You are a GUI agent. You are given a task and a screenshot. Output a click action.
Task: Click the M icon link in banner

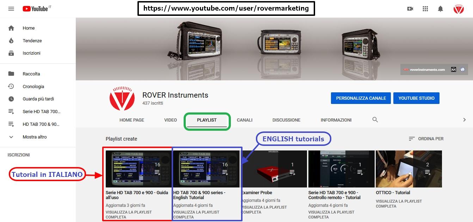[x=454, y=70]
